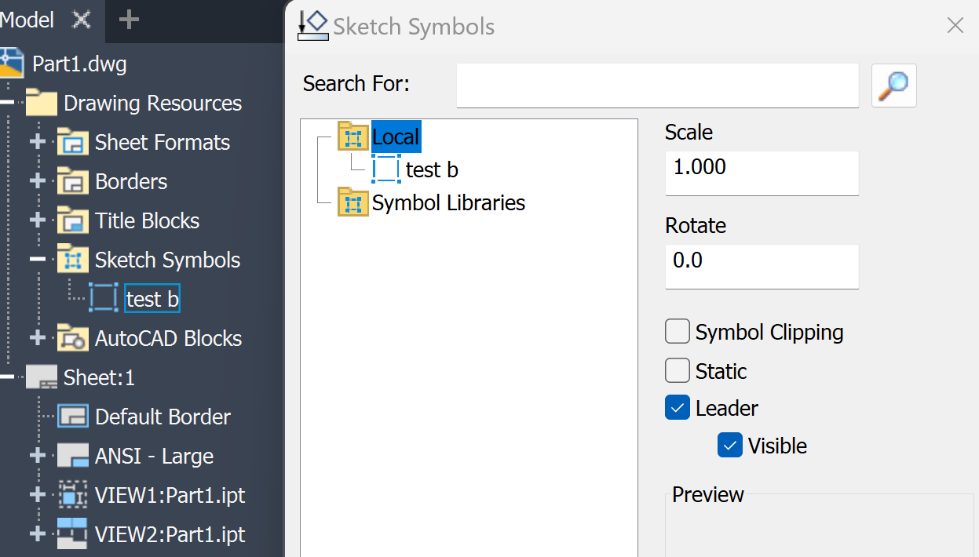Check the Static option
This screenshot has height=557, width=979.
point(677,370)
